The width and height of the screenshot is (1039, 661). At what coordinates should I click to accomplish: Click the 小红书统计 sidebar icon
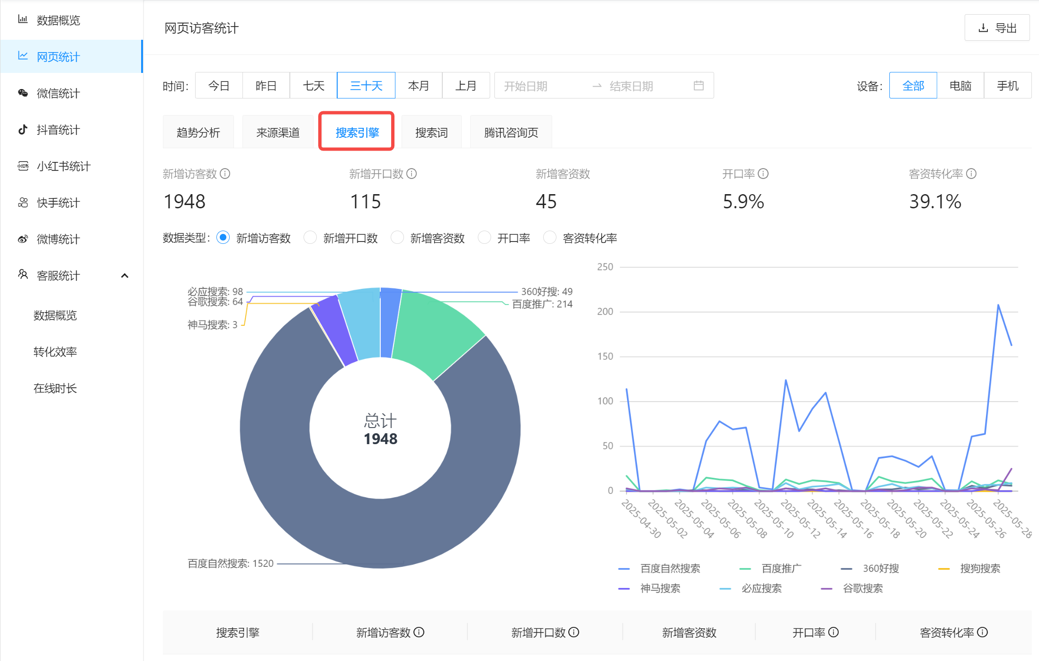pyautogui.click(x=23, y=166)
